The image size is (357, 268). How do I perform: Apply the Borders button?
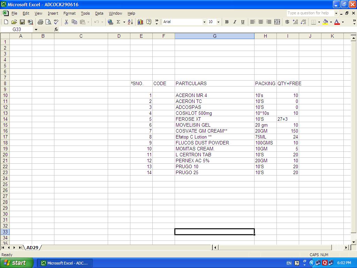pos(313,22)
